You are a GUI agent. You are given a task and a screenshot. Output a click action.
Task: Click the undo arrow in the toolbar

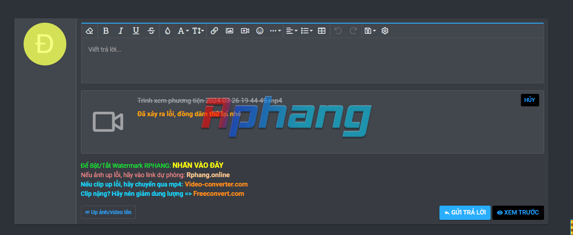click(x=338, y=31)
